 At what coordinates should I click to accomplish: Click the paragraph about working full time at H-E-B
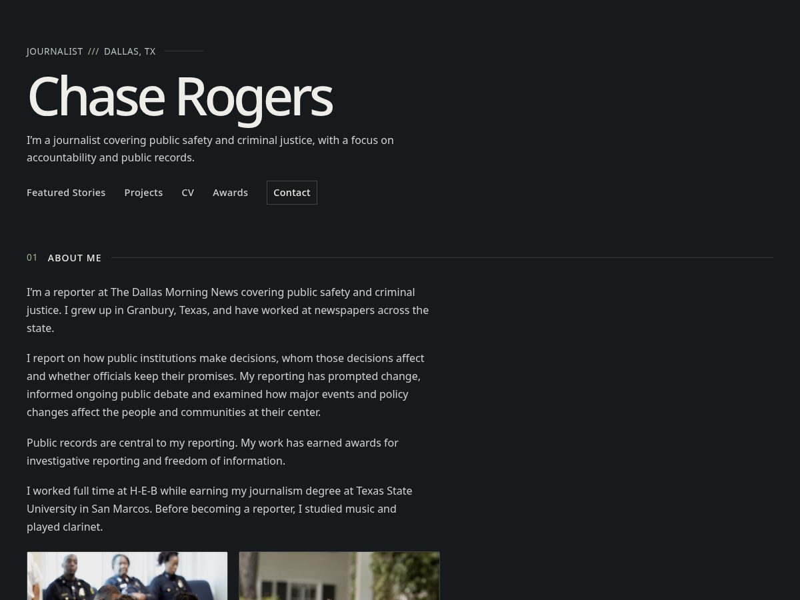pos(219,509)
